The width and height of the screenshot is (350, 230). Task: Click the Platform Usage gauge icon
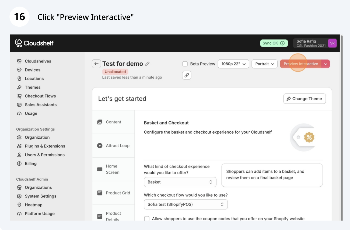coord(19,214)
